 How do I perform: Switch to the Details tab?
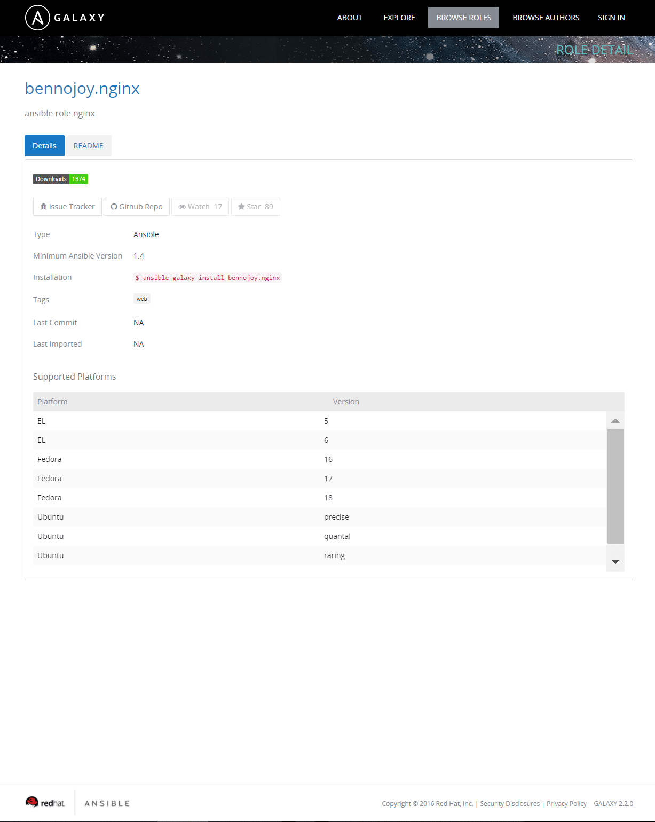(x=44, y=146)
